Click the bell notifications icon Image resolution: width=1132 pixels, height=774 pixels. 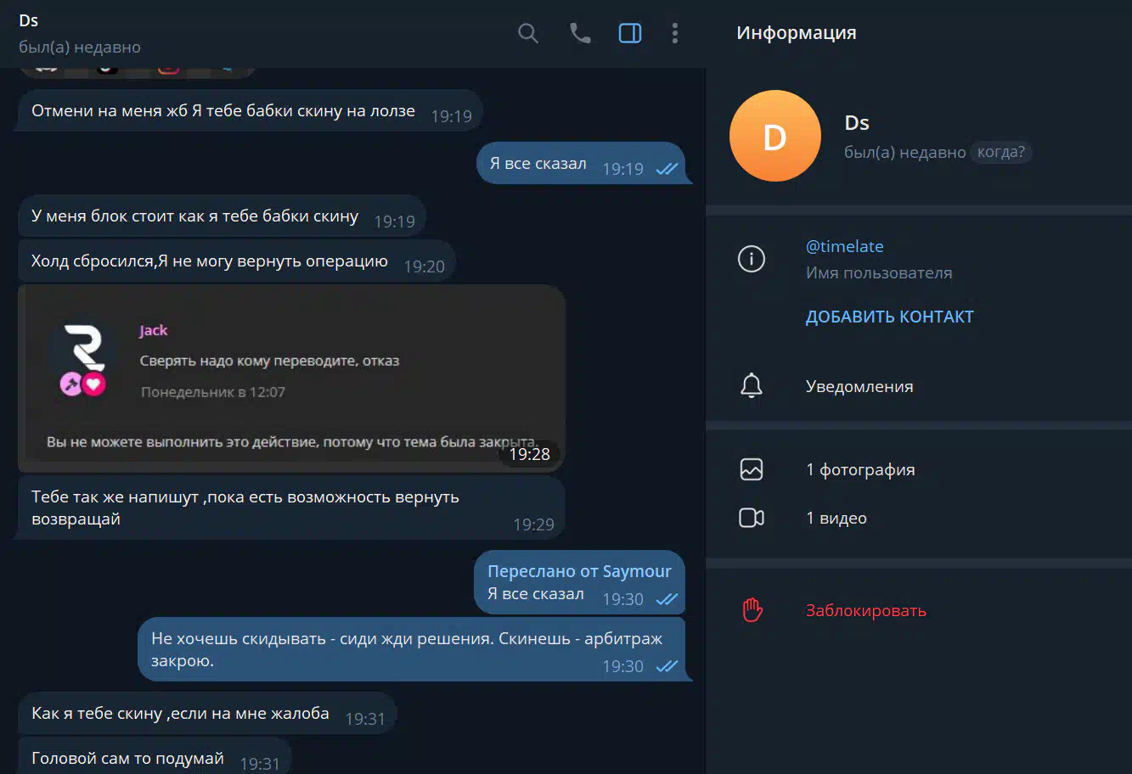point(752,386)
